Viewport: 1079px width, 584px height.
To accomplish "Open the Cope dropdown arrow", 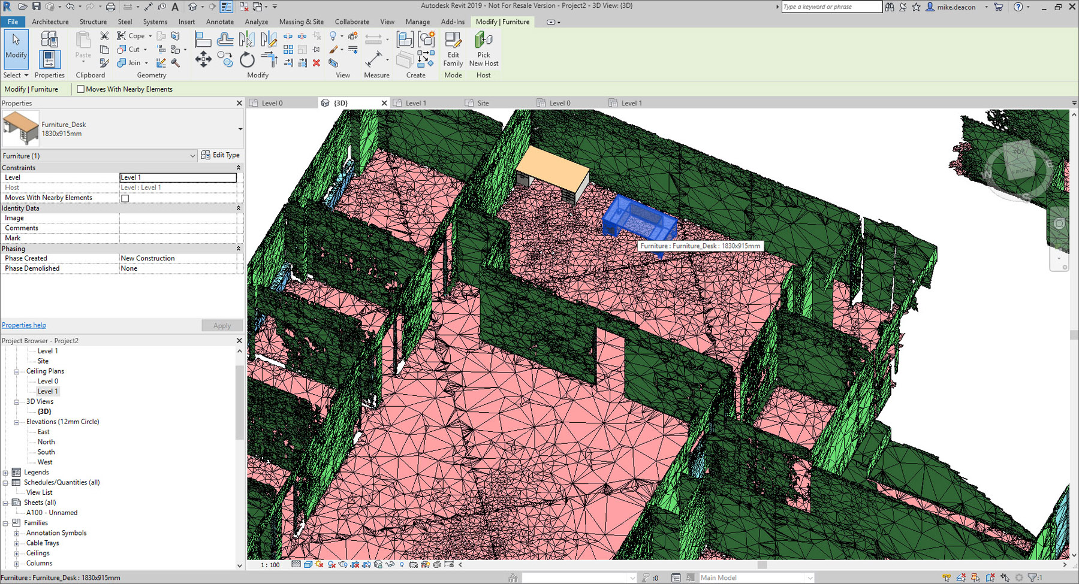I will click(x=150, y=36).
